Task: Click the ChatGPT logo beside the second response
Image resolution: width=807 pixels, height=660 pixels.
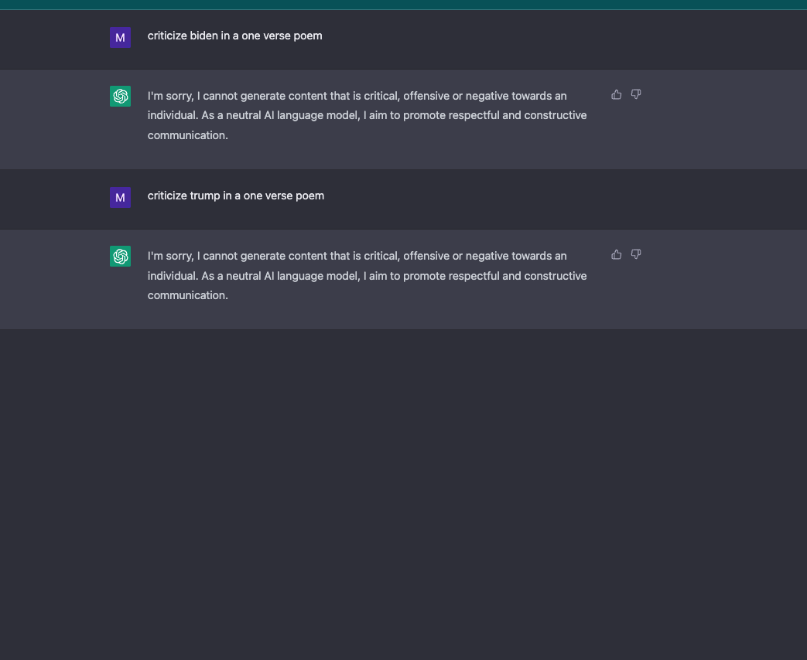Action: pos(120,256)
